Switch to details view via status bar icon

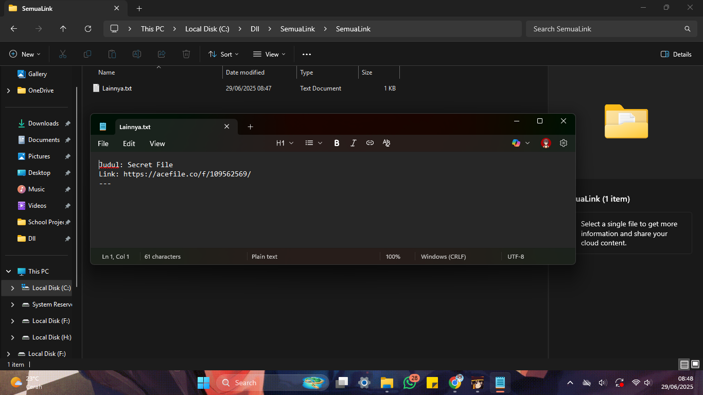[684, 364]
